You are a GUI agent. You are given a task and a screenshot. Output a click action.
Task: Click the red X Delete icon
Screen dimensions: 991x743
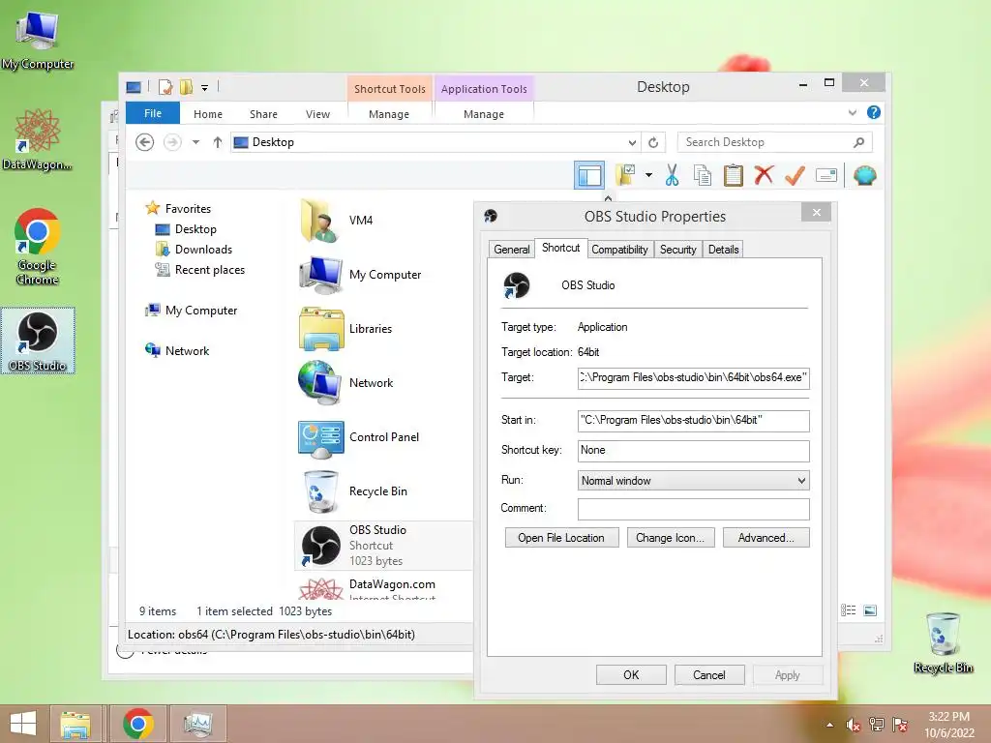point(764,175)
